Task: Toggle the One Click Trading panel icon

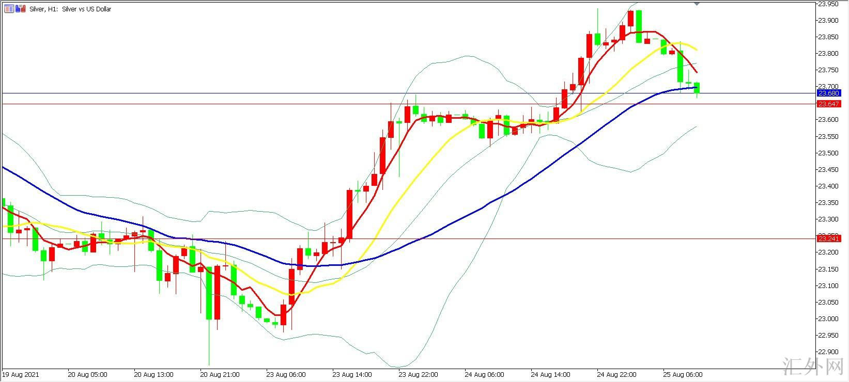Action: click(x=21, y=9)
